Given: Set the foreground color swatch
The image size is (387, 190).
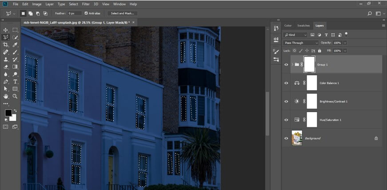Looking at the screenshot, I should 8,113.
